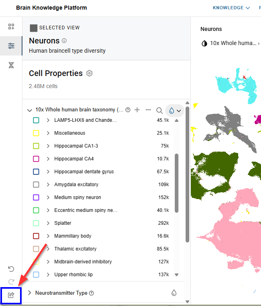Click the taxonomy help question icon
Screen dimensions: 261x306
(128, 110)
